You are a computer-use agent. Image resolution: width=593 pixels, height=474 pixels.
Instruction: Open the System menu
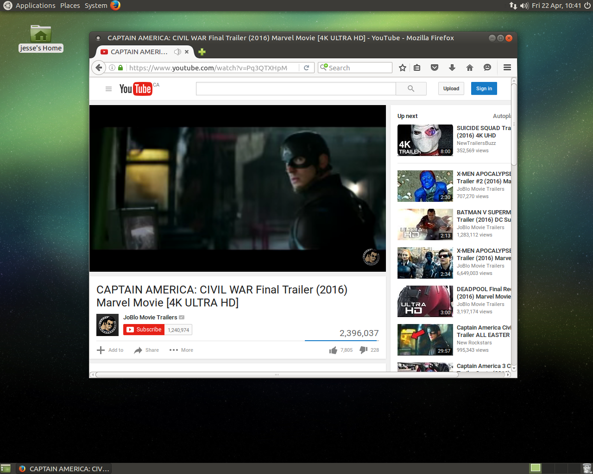tap(96, 6)
